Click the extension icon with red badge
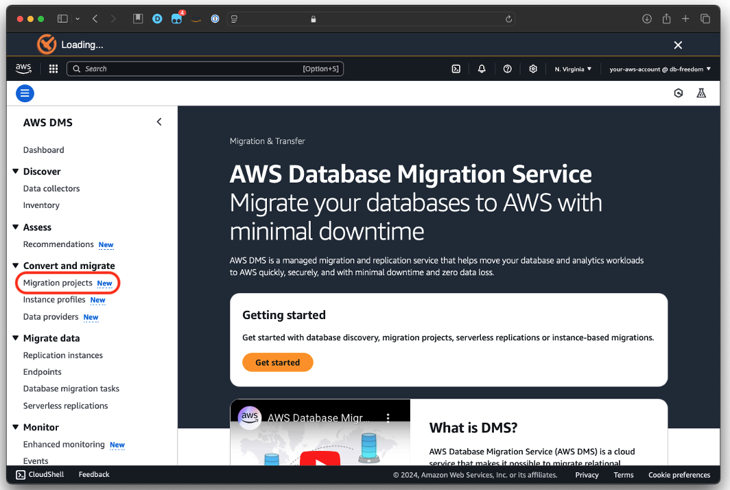The width and height of the screenshot is (730, 490). 178,18
